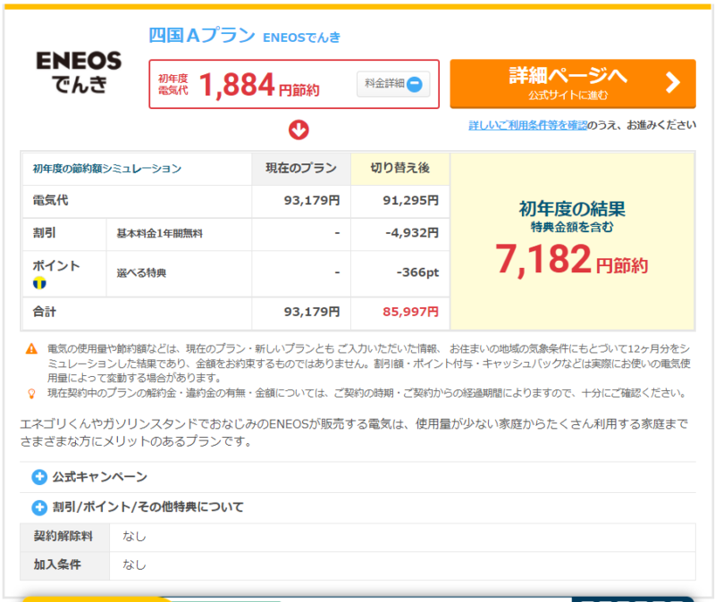Expand 割引/ポイント/その他特典について section

pyautogui.click(x=138, y=507)
